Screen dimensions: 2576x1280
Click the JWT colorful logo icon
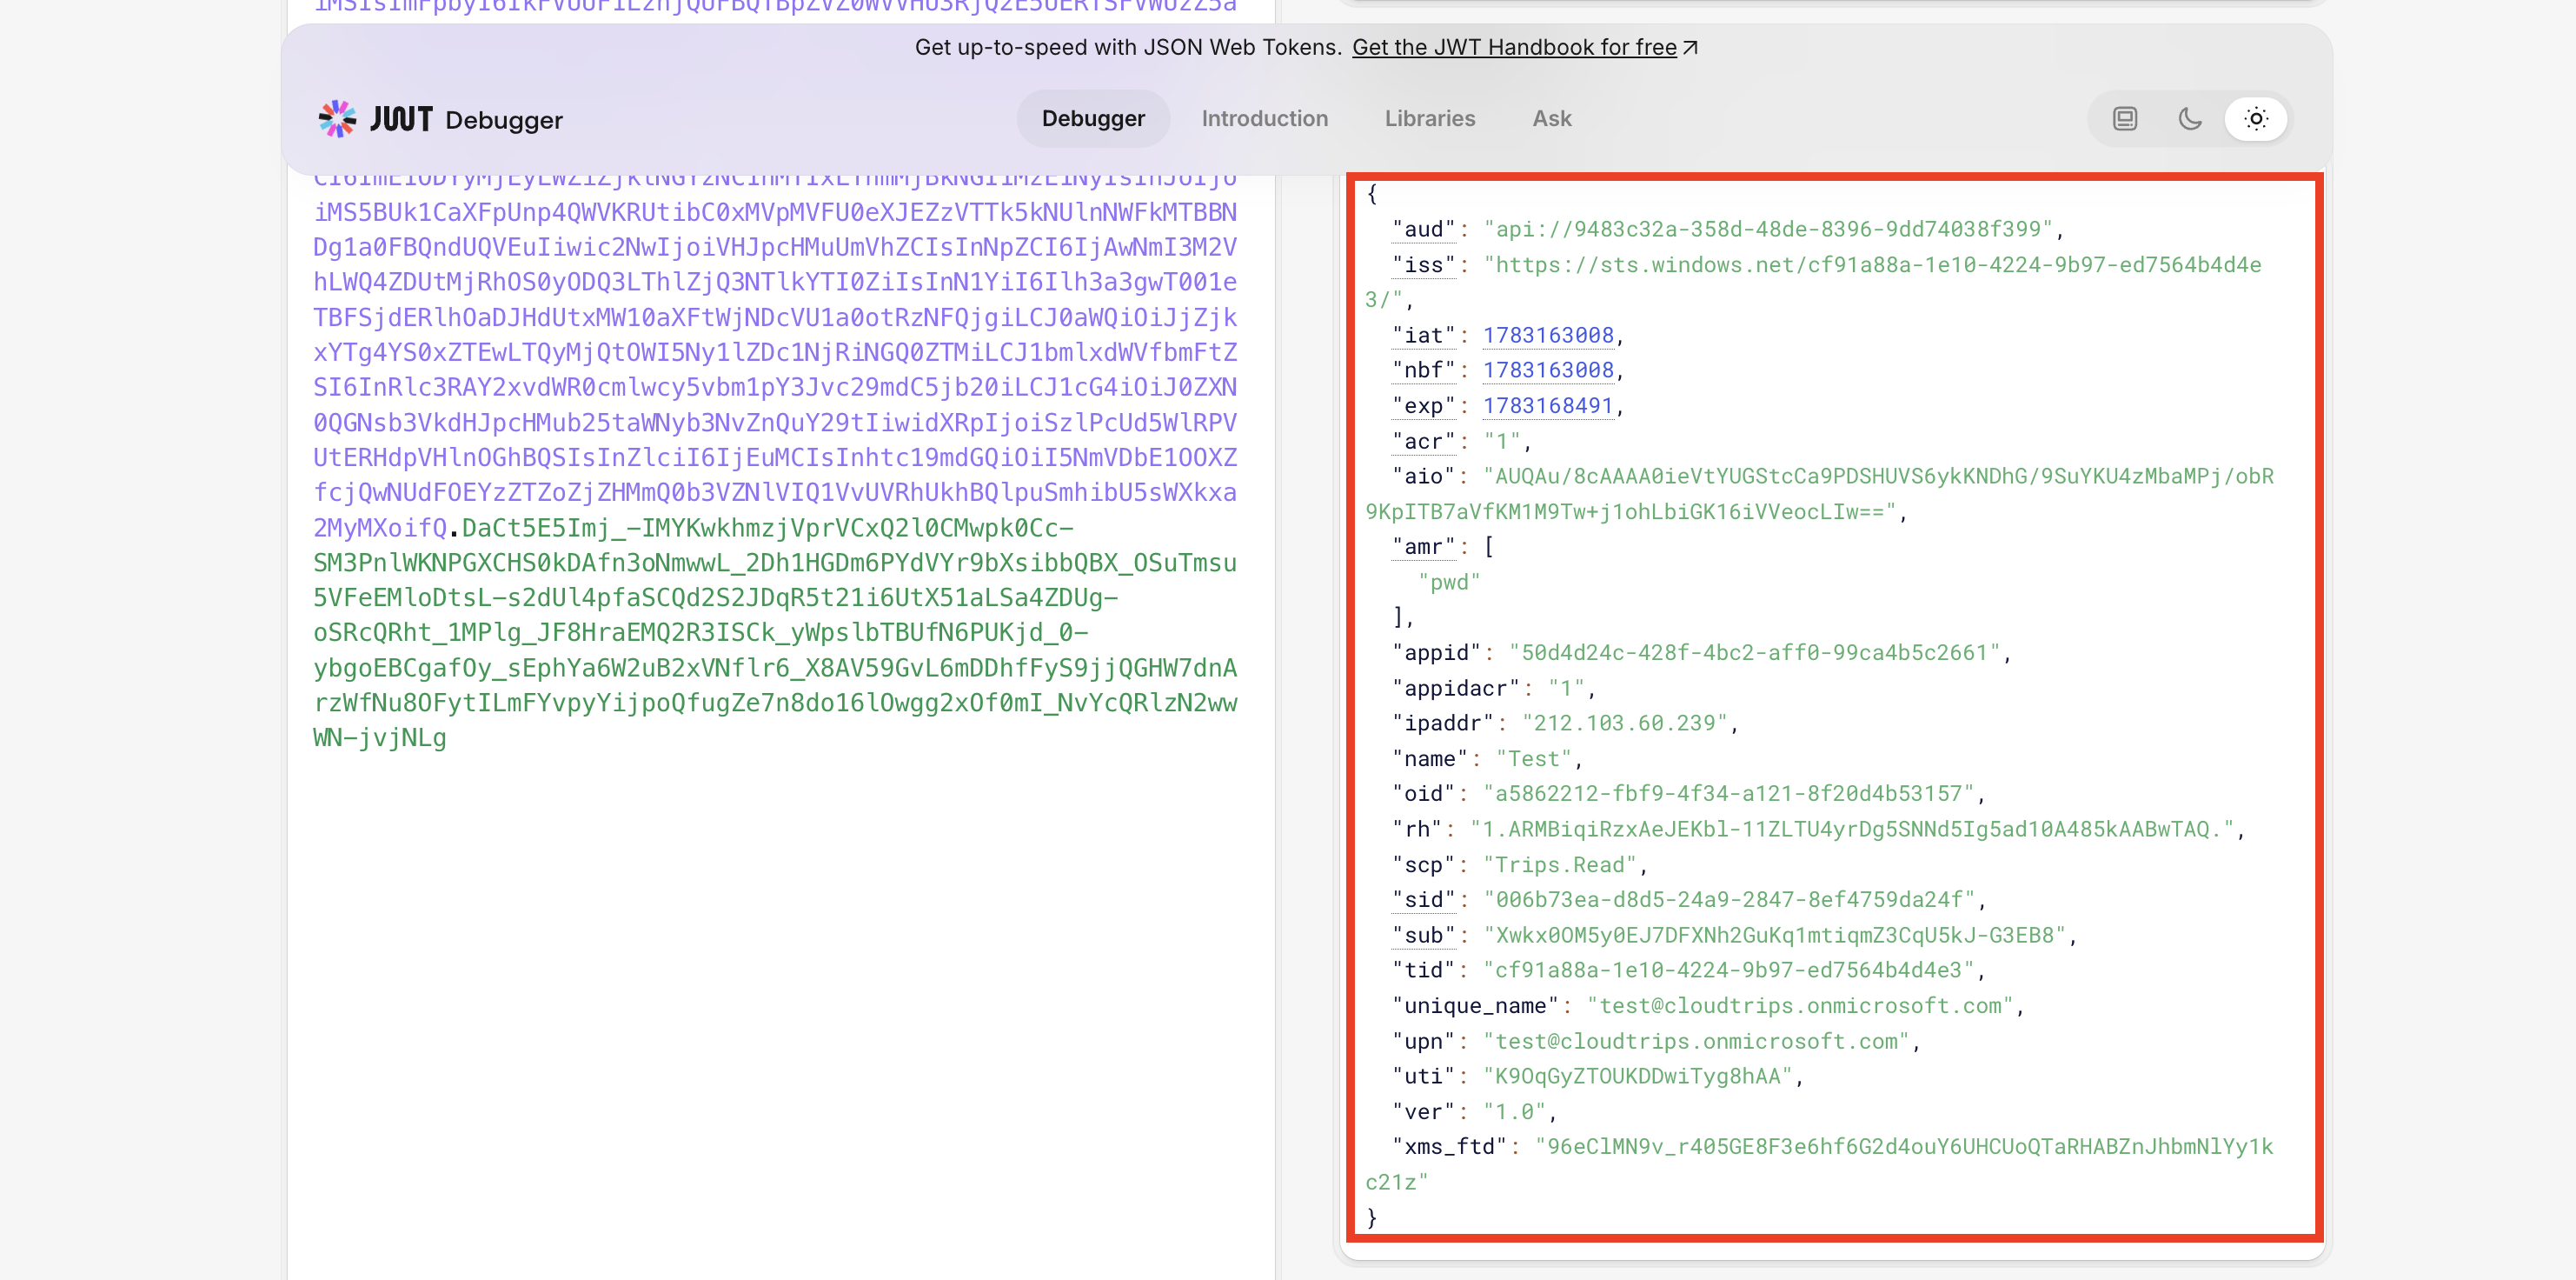coord(337,119)
